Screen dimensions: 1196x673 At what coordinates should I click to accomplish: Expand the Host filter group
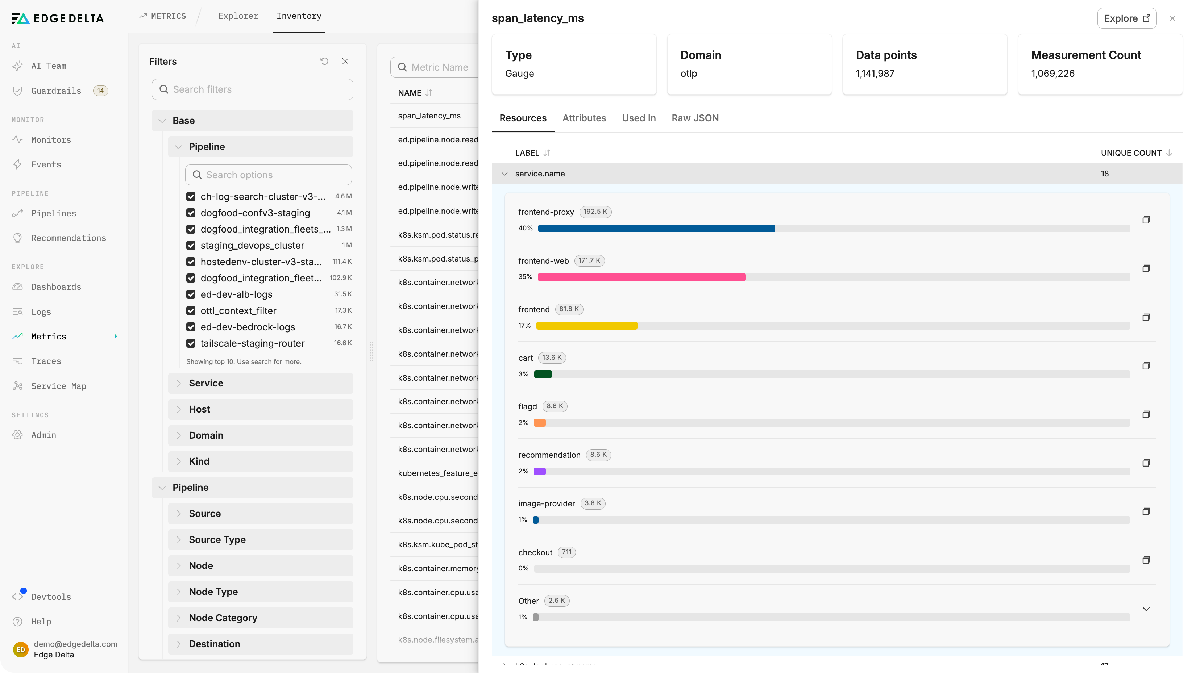(261, 409)
